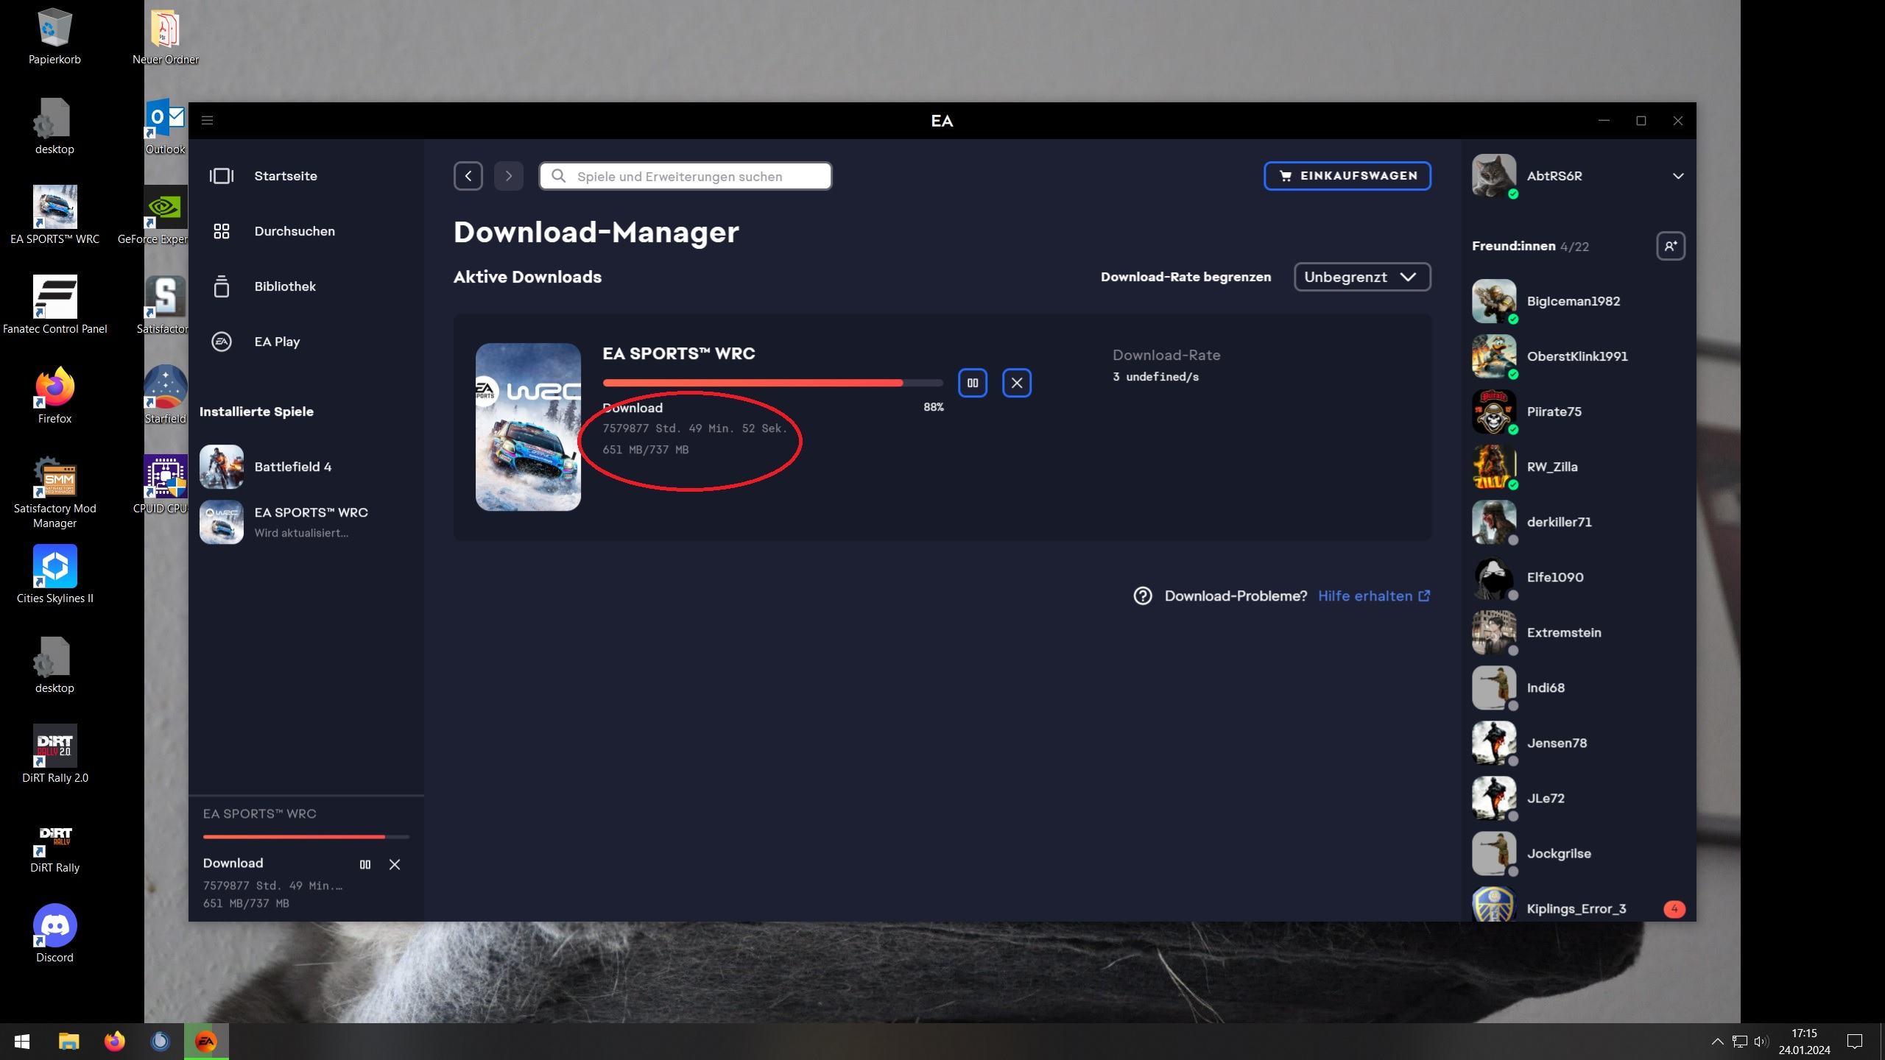The image size is (1885, 1060).
Task: Minimize the EA window
Action: [1604, 121]
